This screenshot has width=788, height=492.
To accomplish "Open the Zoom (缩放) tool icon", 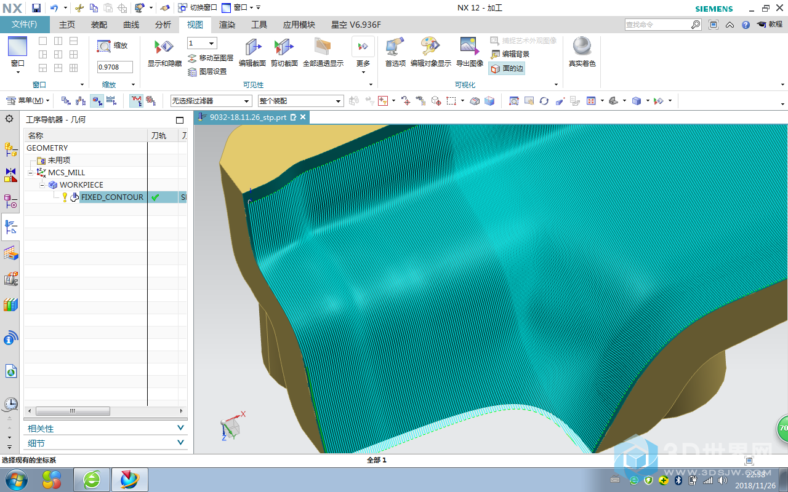I will 104,46.
